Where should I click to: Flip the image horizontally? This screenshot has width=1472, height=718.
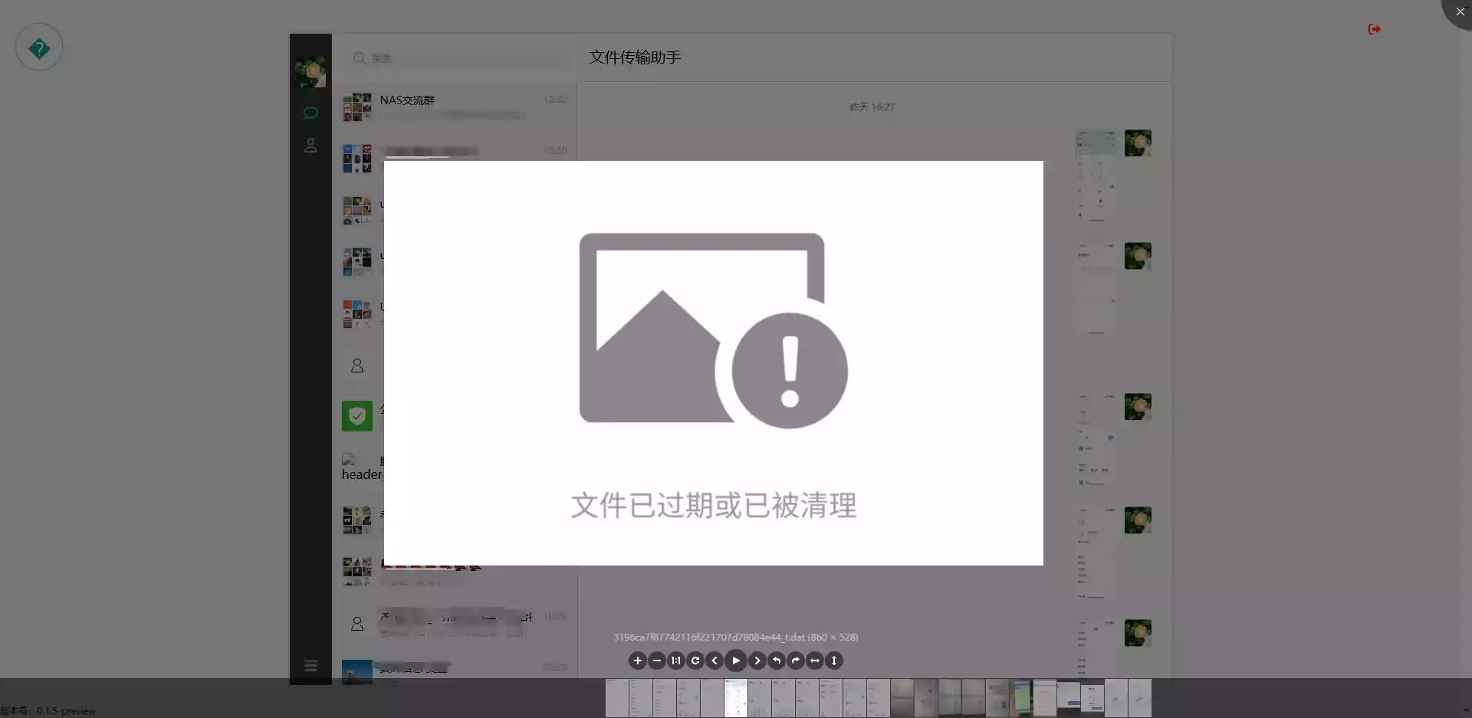coord(815,661)
